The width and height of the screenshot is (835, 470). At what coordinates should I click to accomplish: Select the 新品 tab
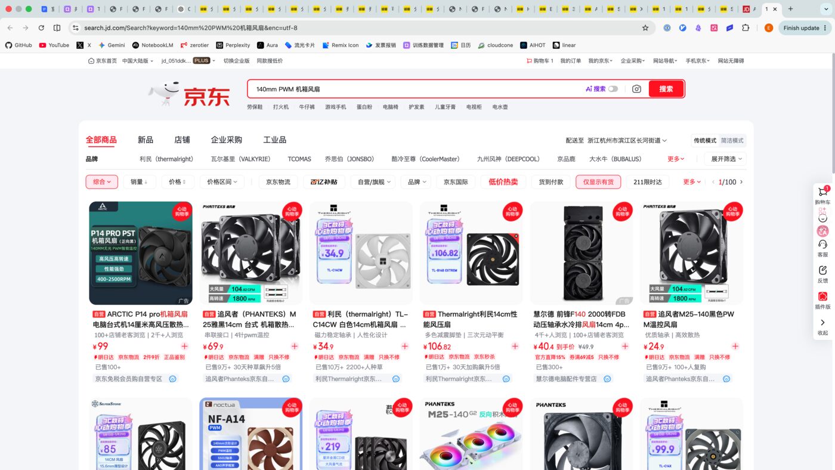[146, 140]
